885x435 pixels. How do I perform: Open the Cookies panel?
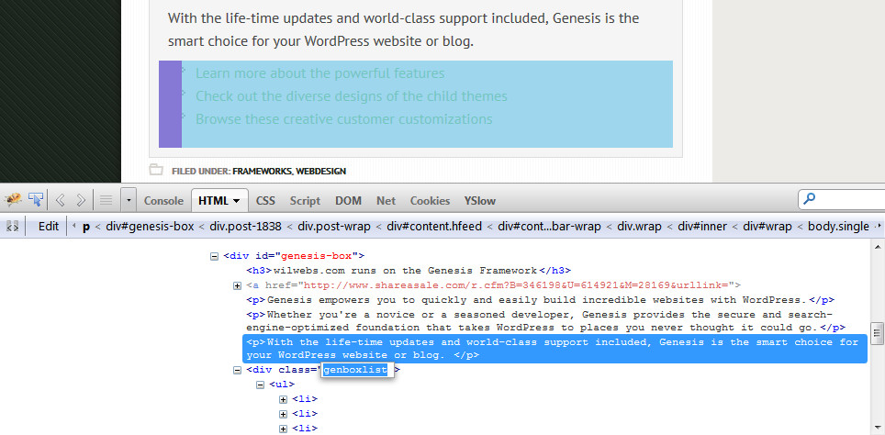tap(430, 201)
